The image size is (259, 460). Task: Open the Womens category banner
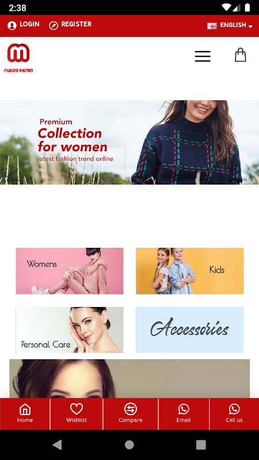(70, 271)
